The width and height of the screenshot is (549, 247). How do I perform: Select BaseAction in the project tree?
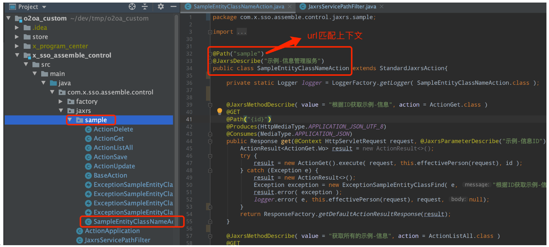click(x=110, y=175)
